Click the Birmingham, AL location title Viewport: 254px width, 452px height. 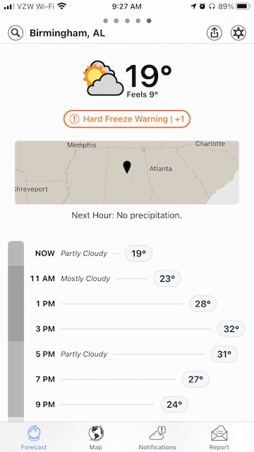pyautogui.click(x=68, y=33)
